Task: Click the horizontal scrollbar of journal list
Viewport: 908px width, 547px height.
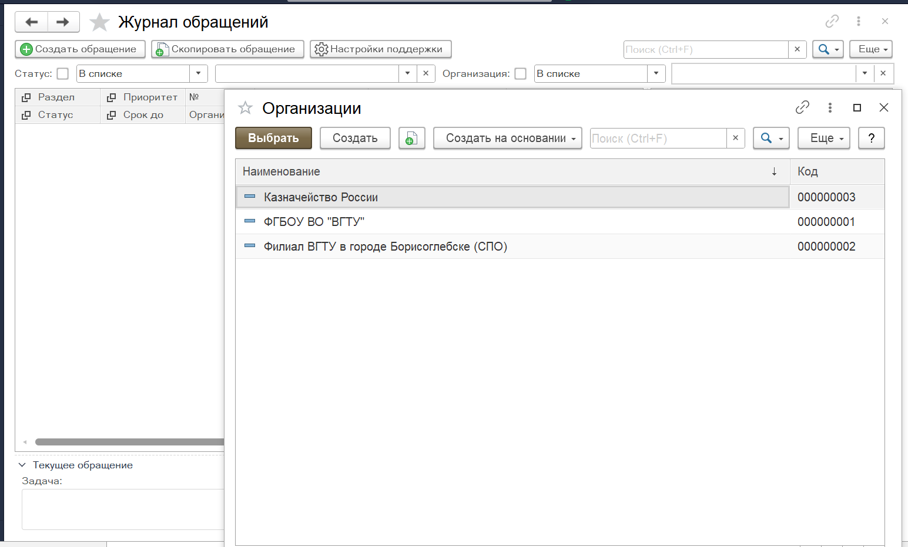Action: click(129, 442)
